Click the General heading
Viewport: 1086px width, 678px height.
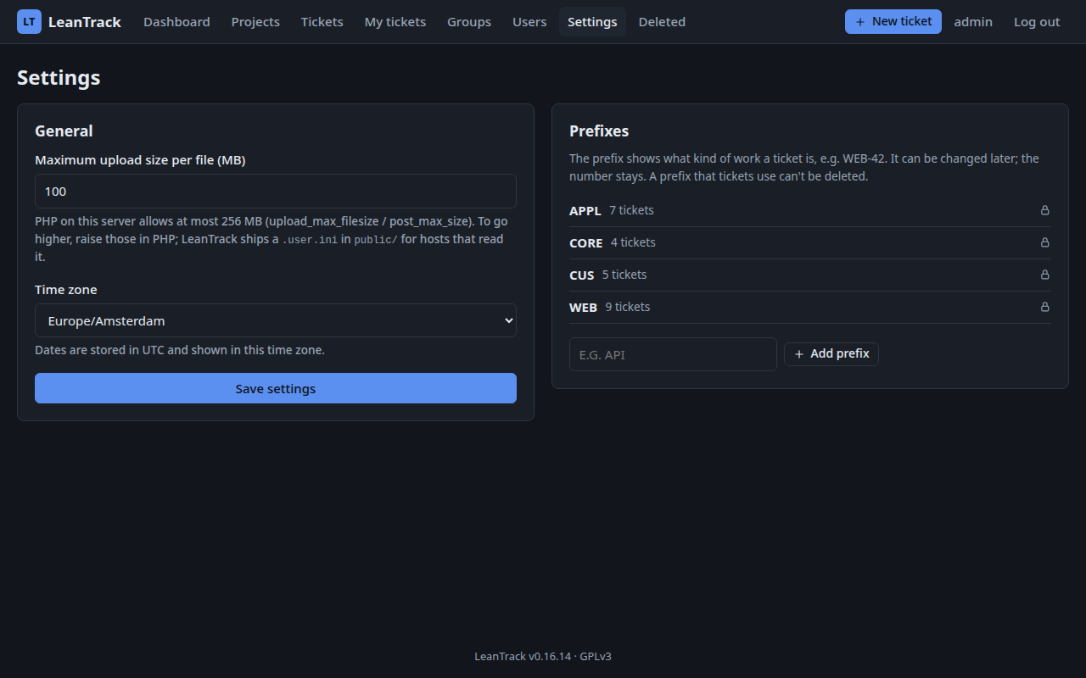pos(64,131)
